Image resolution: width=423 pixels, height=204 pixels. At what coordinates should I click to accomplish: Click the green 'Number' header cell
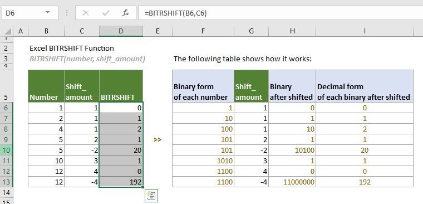(46, 86)
